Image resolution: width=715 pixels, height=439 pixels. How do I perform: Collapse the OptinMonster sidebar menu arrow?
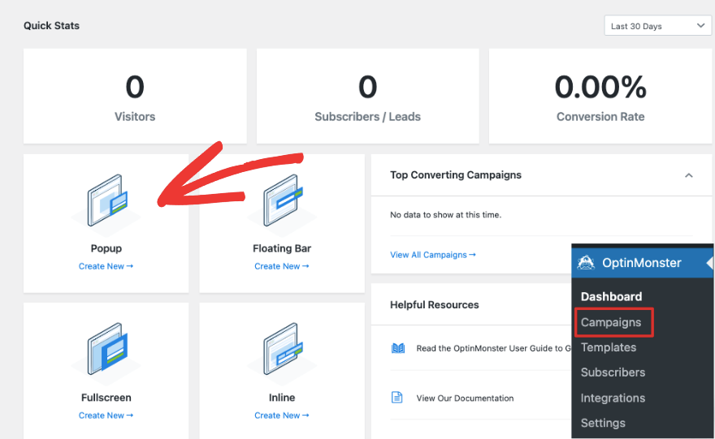coord(709,263)
